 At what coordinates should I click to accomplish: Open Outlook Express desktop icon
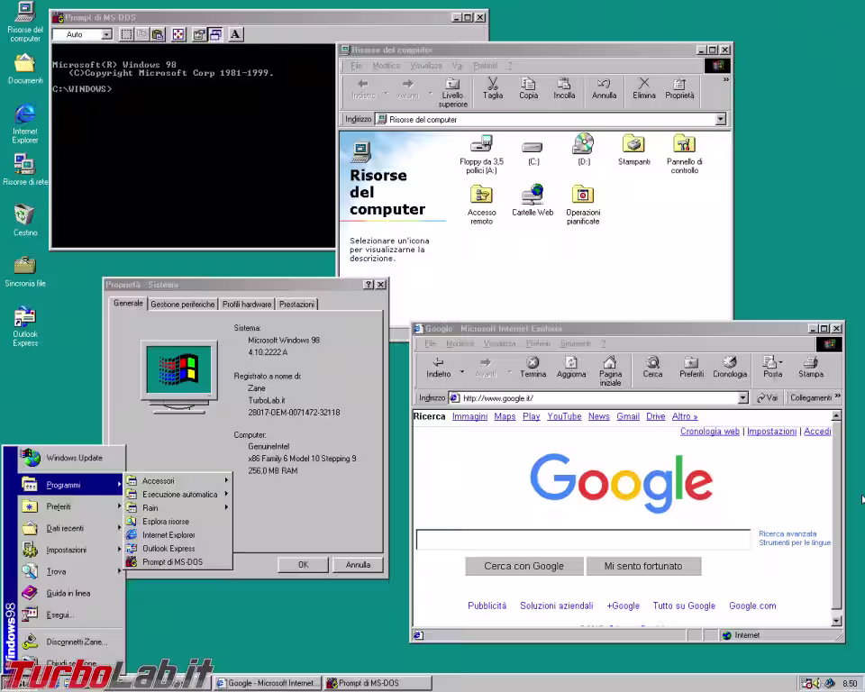(x=25, y=326)
